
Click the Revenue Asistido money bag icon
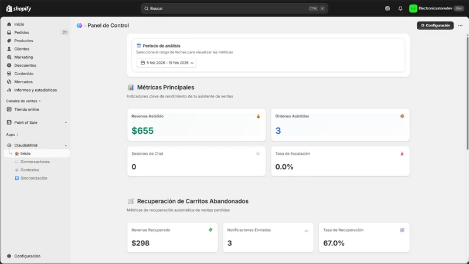click(x=259, y=116)
